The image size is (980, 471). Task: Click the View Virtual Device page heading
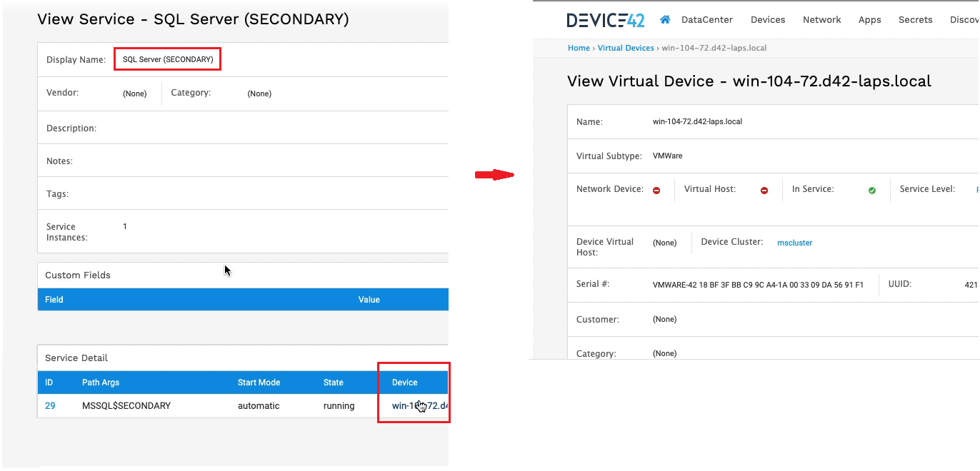point(749,81)
